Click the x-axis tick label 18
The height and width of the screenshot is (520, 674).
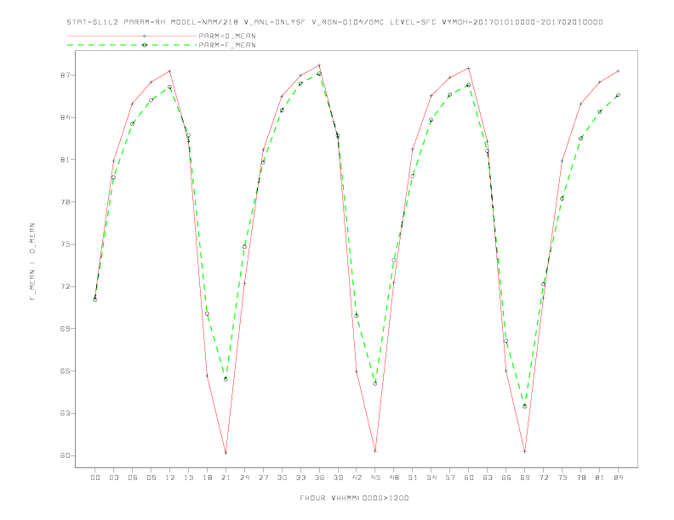click(207, 478)
